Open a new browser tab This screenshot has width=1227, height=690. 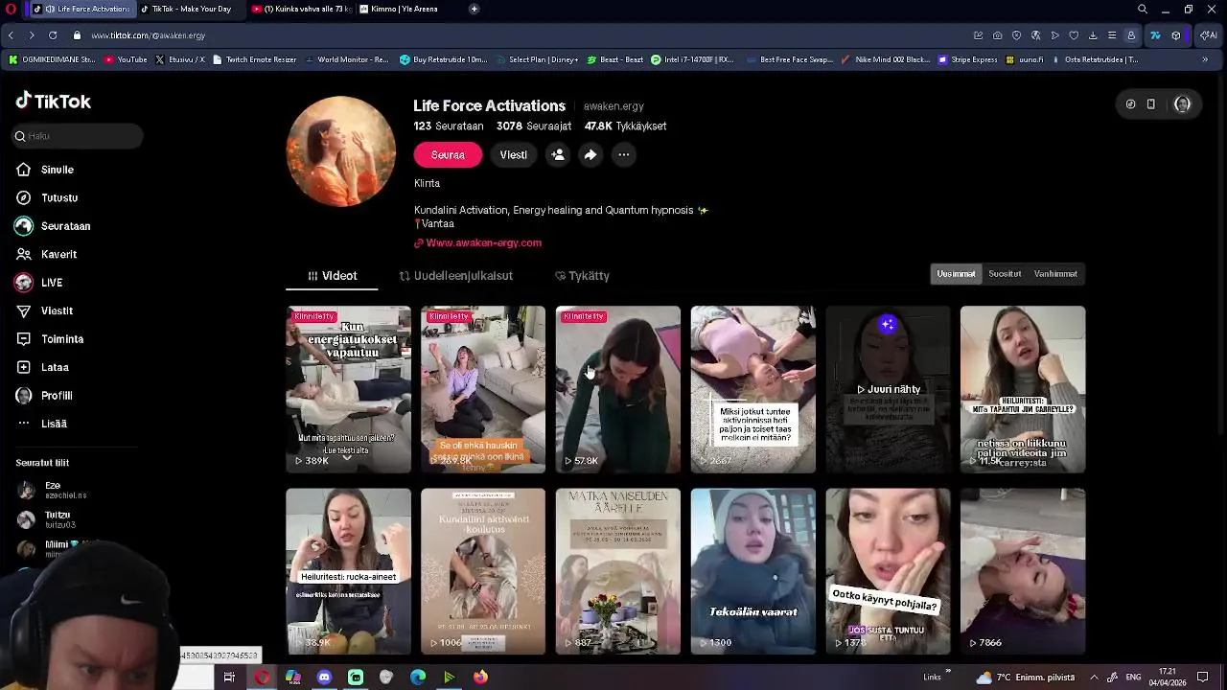coord(474,9)
